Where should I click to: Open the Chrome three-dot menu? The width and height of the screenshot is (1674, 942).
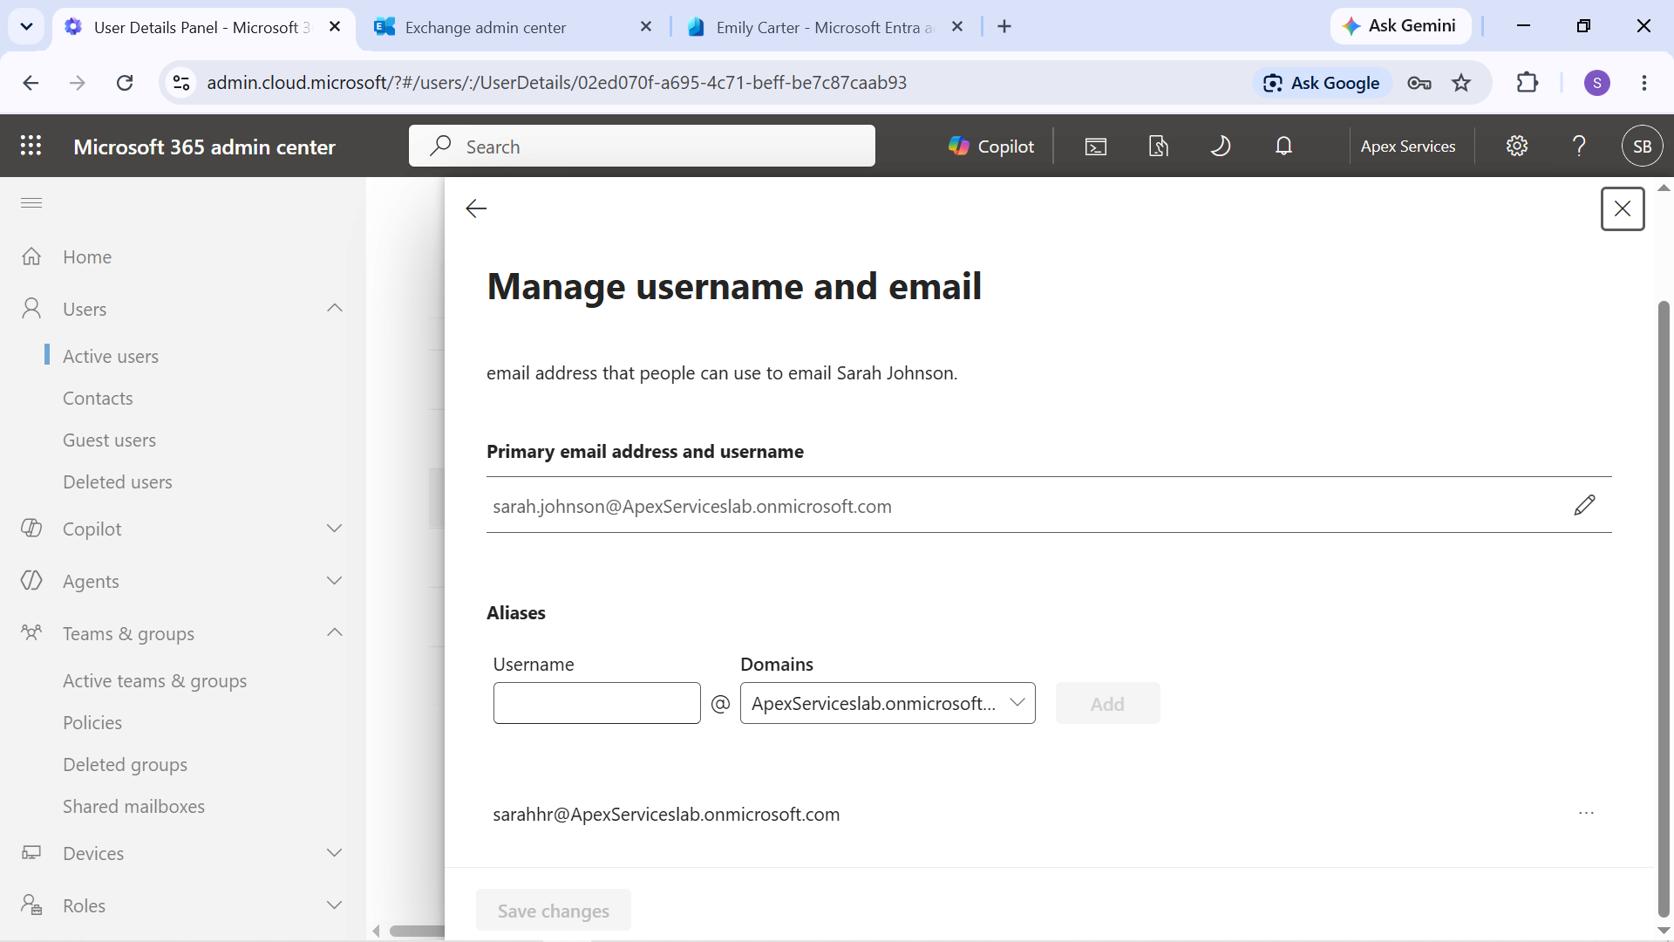point(1644,83)
